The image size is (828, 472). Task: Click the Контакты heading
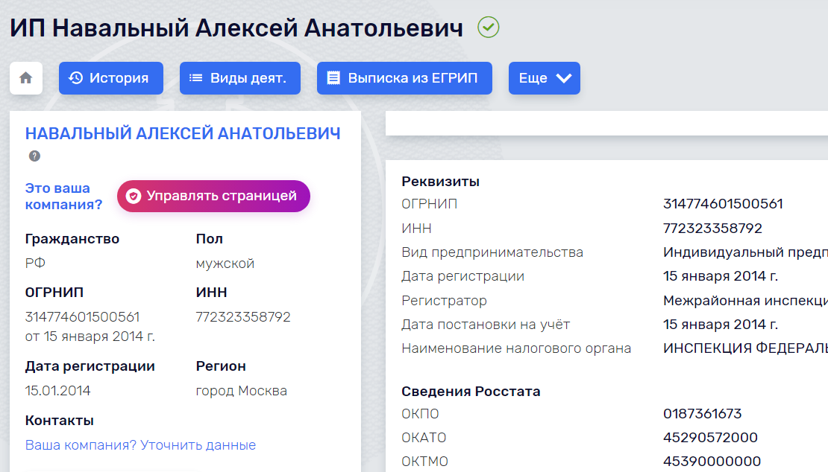59,421
